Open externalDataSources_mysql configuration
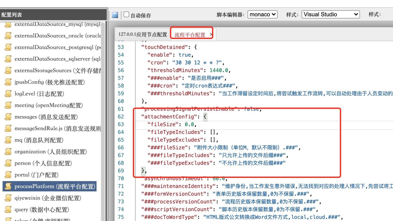 click(x=58, y=24)
